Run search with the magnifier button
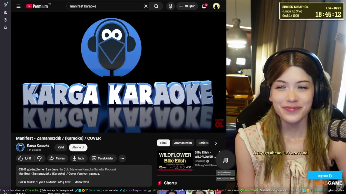This screenshot has height=194, width=346. coord(156,6)
